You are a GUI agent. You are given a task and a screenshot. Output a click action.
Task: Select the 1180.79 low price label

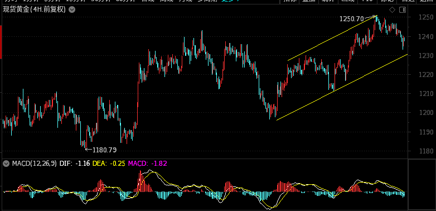tap(104, 150)
